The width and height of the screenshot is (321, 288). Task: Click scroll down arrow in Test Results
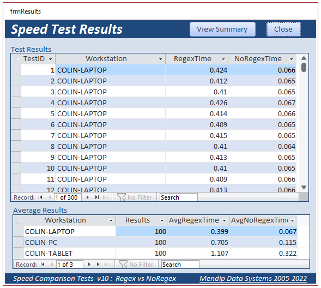tap(304, 187)
